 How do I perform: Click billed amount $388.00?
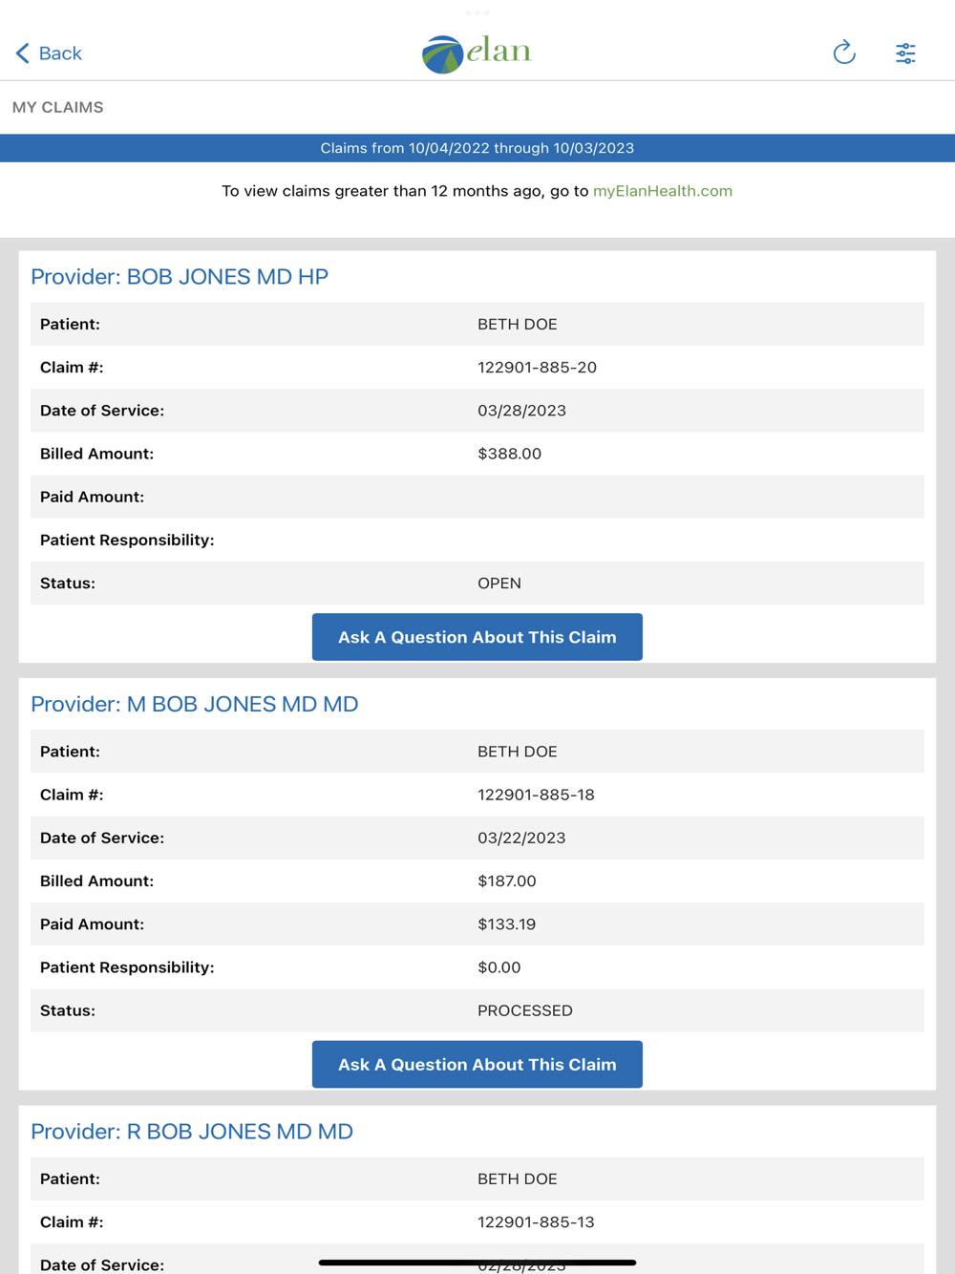click(509, 454)
